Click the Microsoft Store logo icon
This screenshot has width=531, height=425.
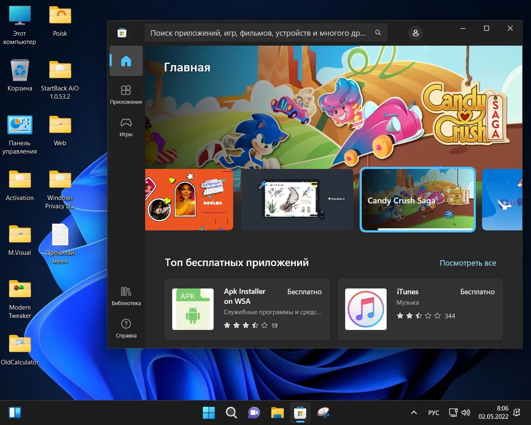point(122,33)
